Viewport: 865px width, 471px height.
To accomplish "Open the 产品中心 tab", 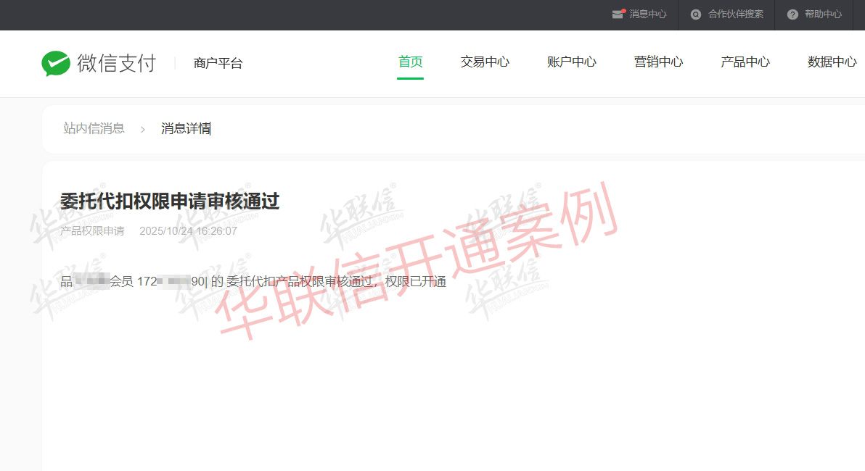I will 745,62.
